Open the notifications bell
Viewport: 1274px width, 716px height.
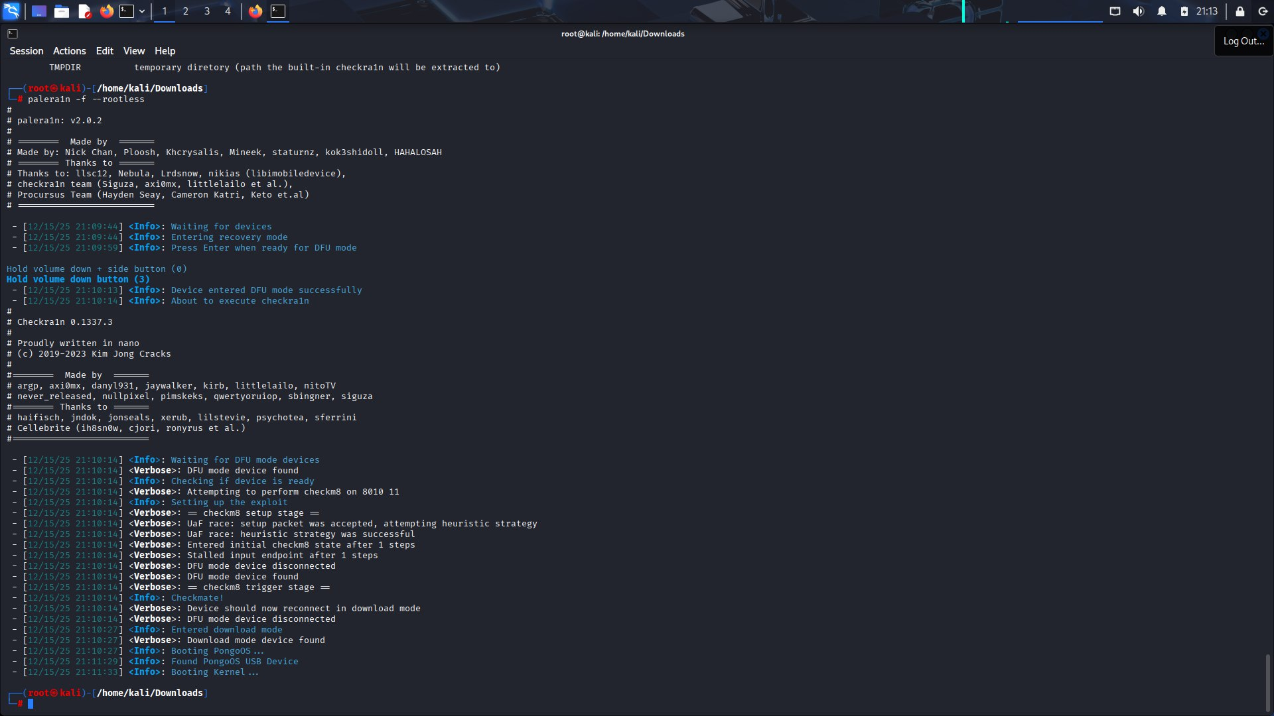tap(1162, 11)
